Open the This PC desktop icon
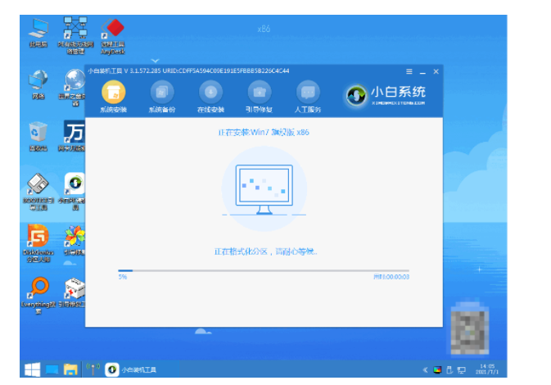The image size is (551, 385). (x=38, y=29)
